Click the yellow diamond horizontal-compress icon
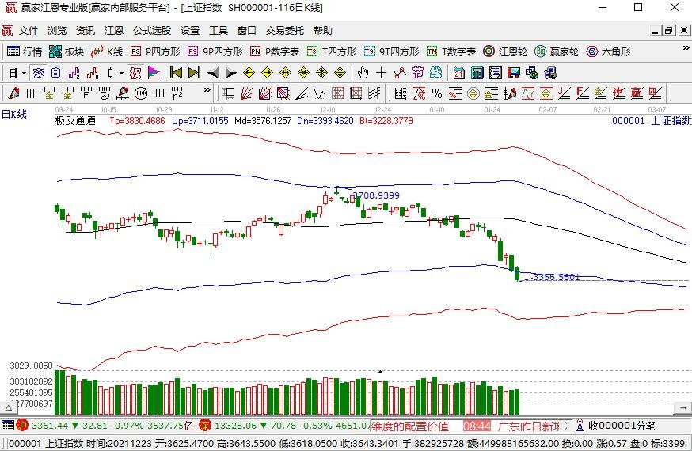This screenshot has height=451, width=692. (x=303, y=73)
